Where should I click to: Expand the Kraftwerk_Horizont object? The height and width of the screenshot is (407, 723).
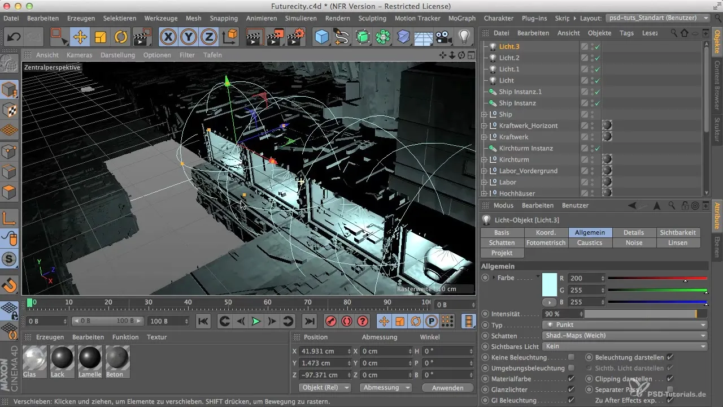point(484,125)
